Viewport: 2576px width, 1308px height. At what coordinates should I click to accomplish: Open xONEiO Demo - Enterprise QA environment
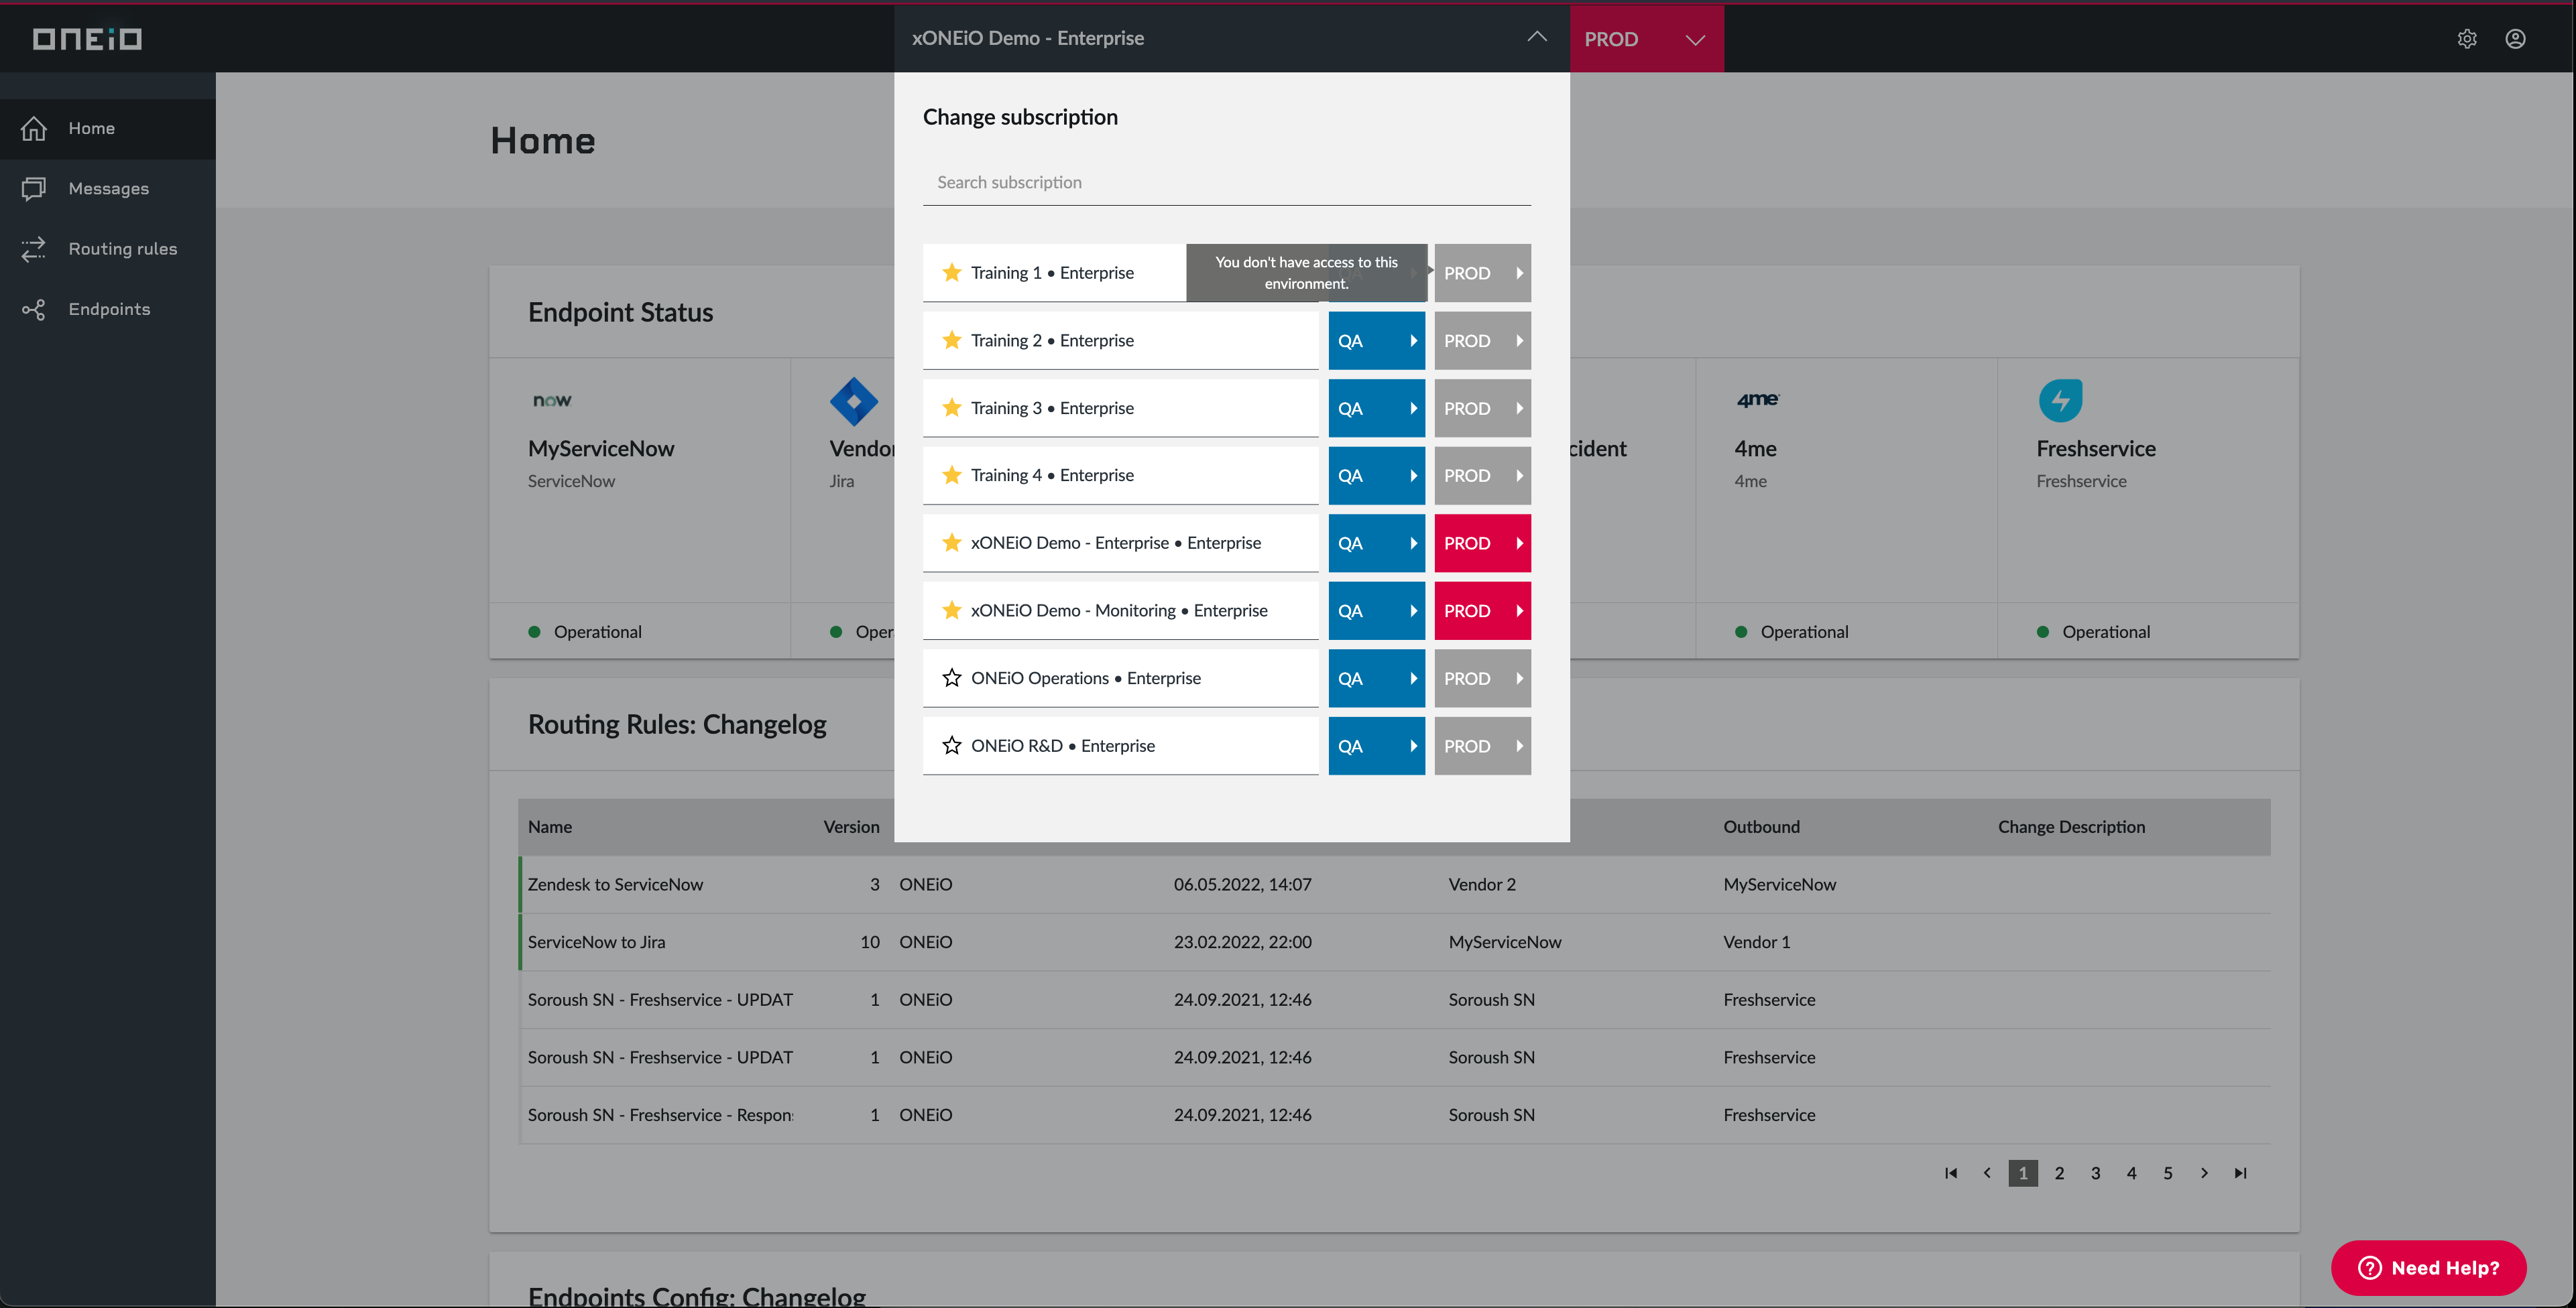pos(1376,543)
